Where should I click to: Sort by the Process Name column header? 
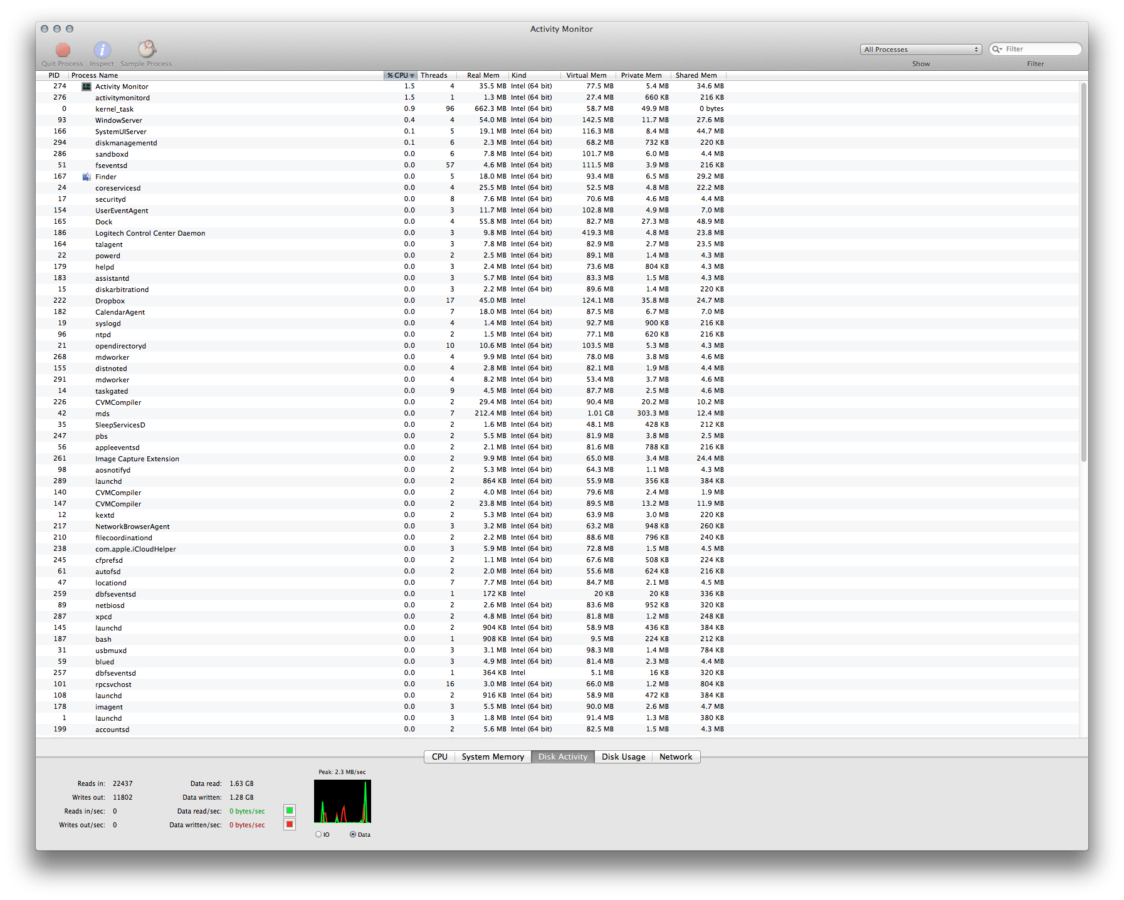tap(226, 75)
